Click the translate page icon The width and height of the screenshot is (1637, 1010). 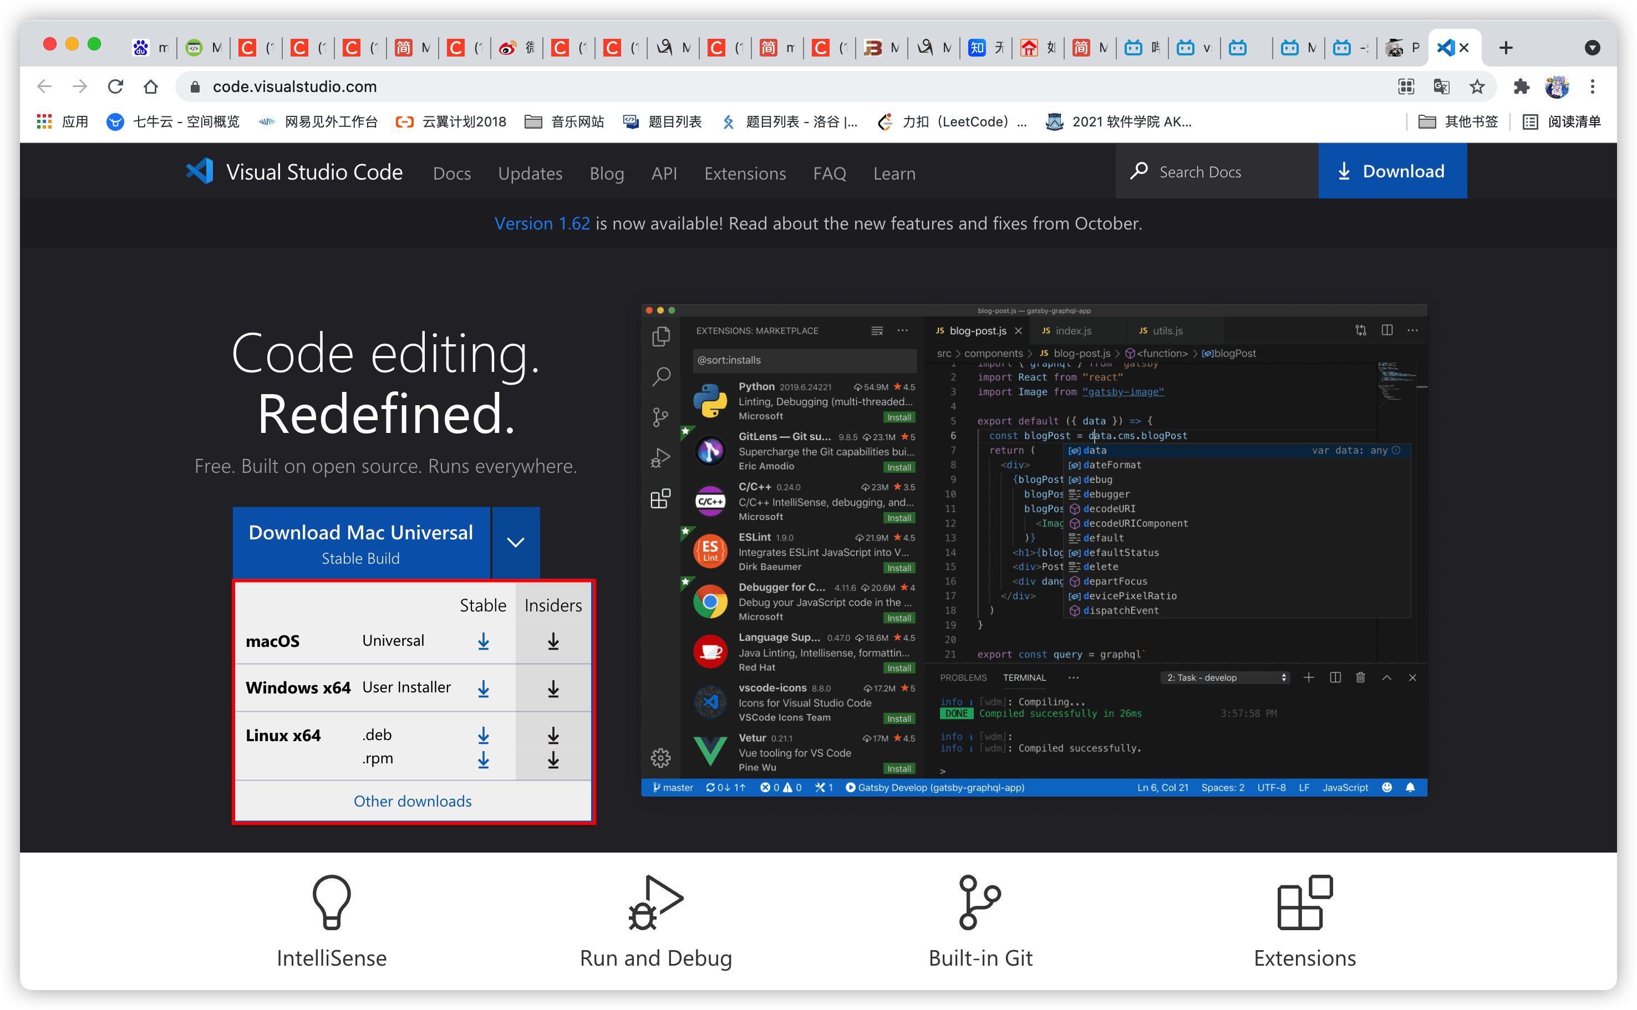pyautogui.click(x=1441, y=86)
